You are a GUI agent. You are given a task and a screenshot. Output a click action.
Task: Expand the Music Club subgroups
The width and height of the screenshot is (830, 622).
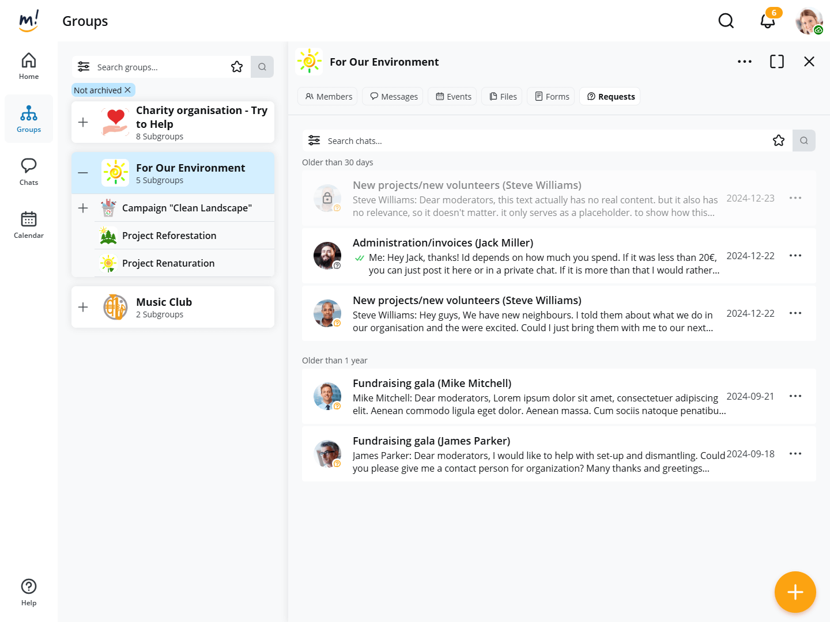coord(83,307)
